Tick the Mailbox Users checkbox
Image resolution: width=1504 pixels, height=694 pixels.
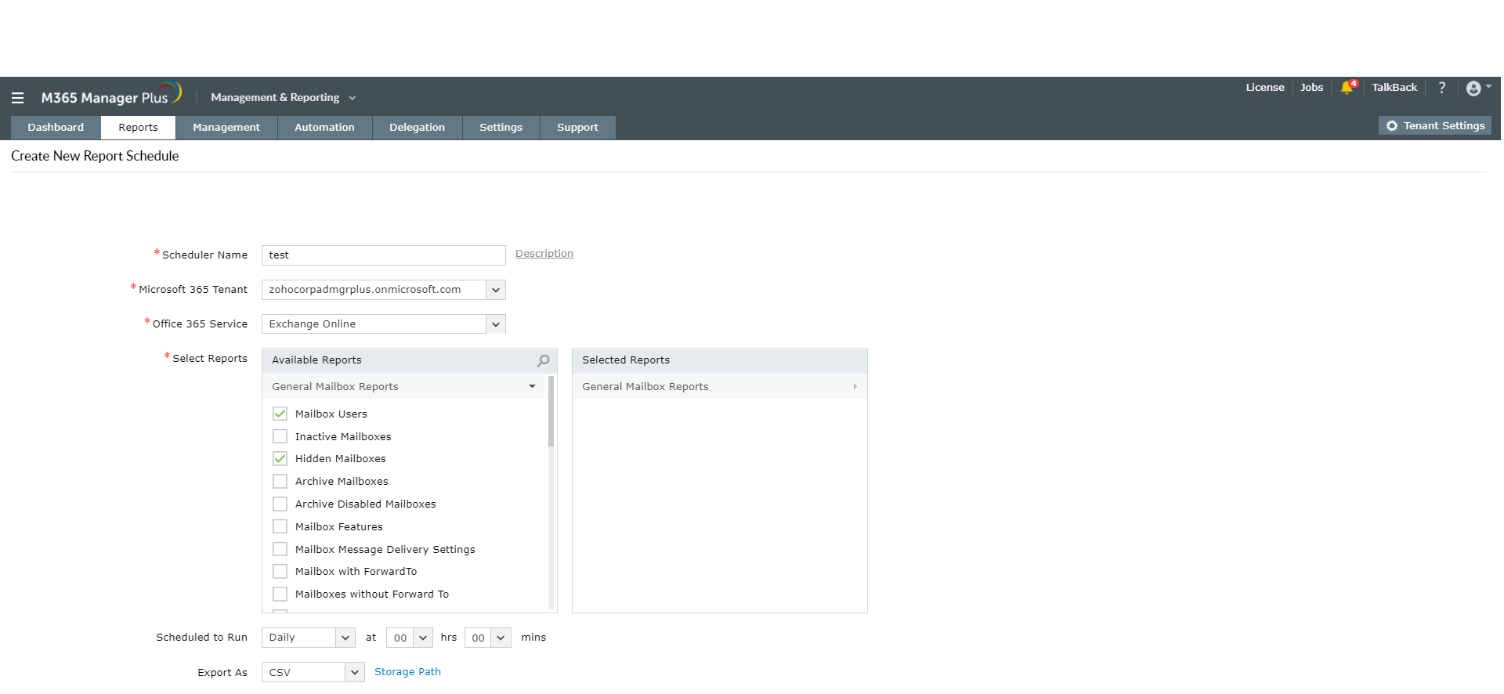280,414
